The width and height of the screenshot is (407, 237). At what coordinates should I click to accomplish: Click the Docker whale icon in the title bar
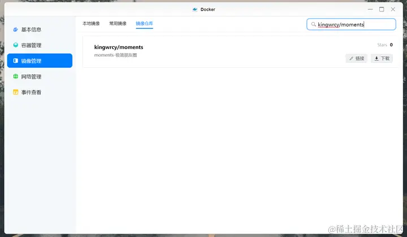(195, 10)
